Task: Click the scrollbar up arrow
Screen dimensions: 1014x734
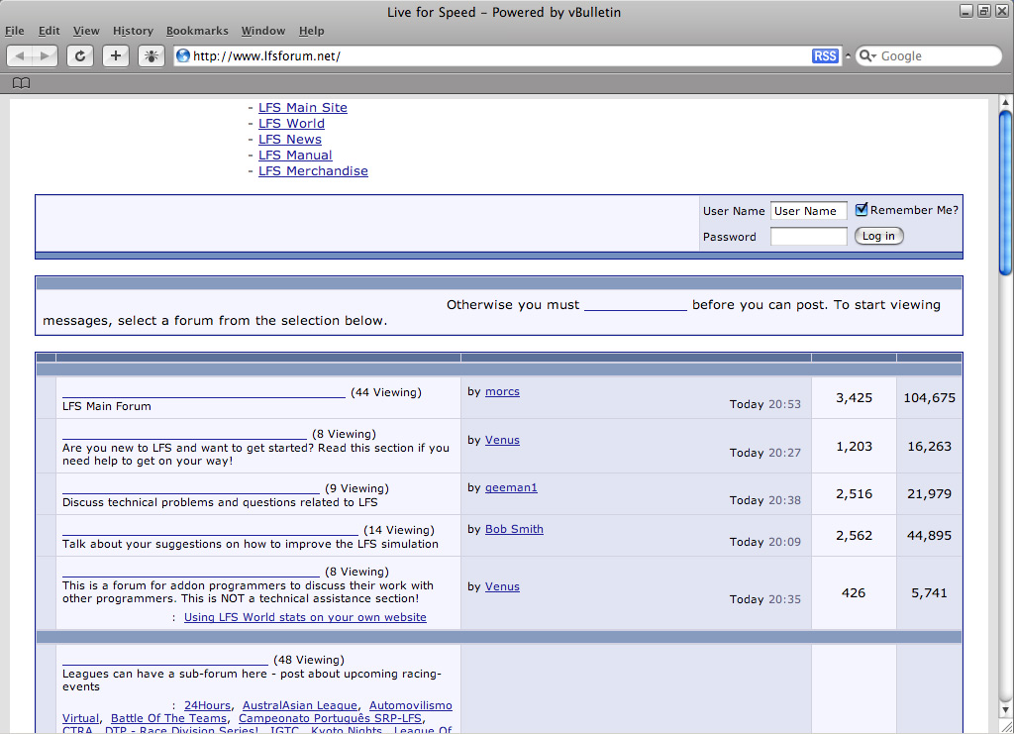Action: (1005, 102)
